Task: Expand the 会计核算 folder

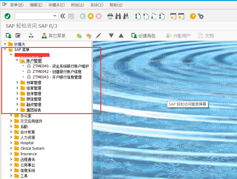Action: pyautogui.click(x=11, y=132)
